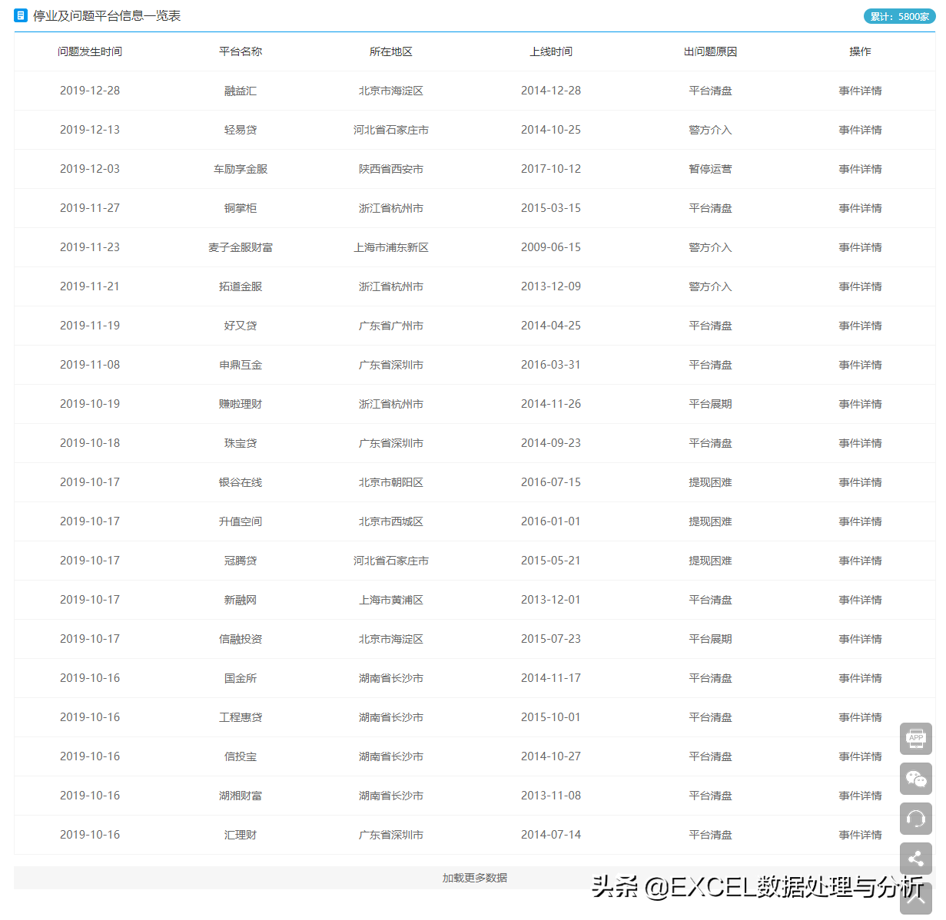Click the table title 停业及问题平台信息一览表
The height and width of the screenshot is (920, 946).
pos(107,16)
